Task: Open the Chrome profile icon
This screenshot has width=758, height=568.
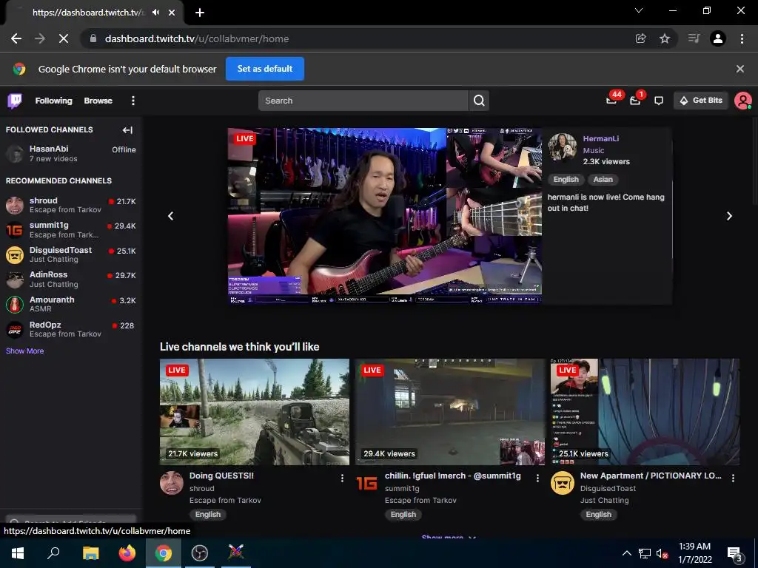Action: click(x=718, y=38)
